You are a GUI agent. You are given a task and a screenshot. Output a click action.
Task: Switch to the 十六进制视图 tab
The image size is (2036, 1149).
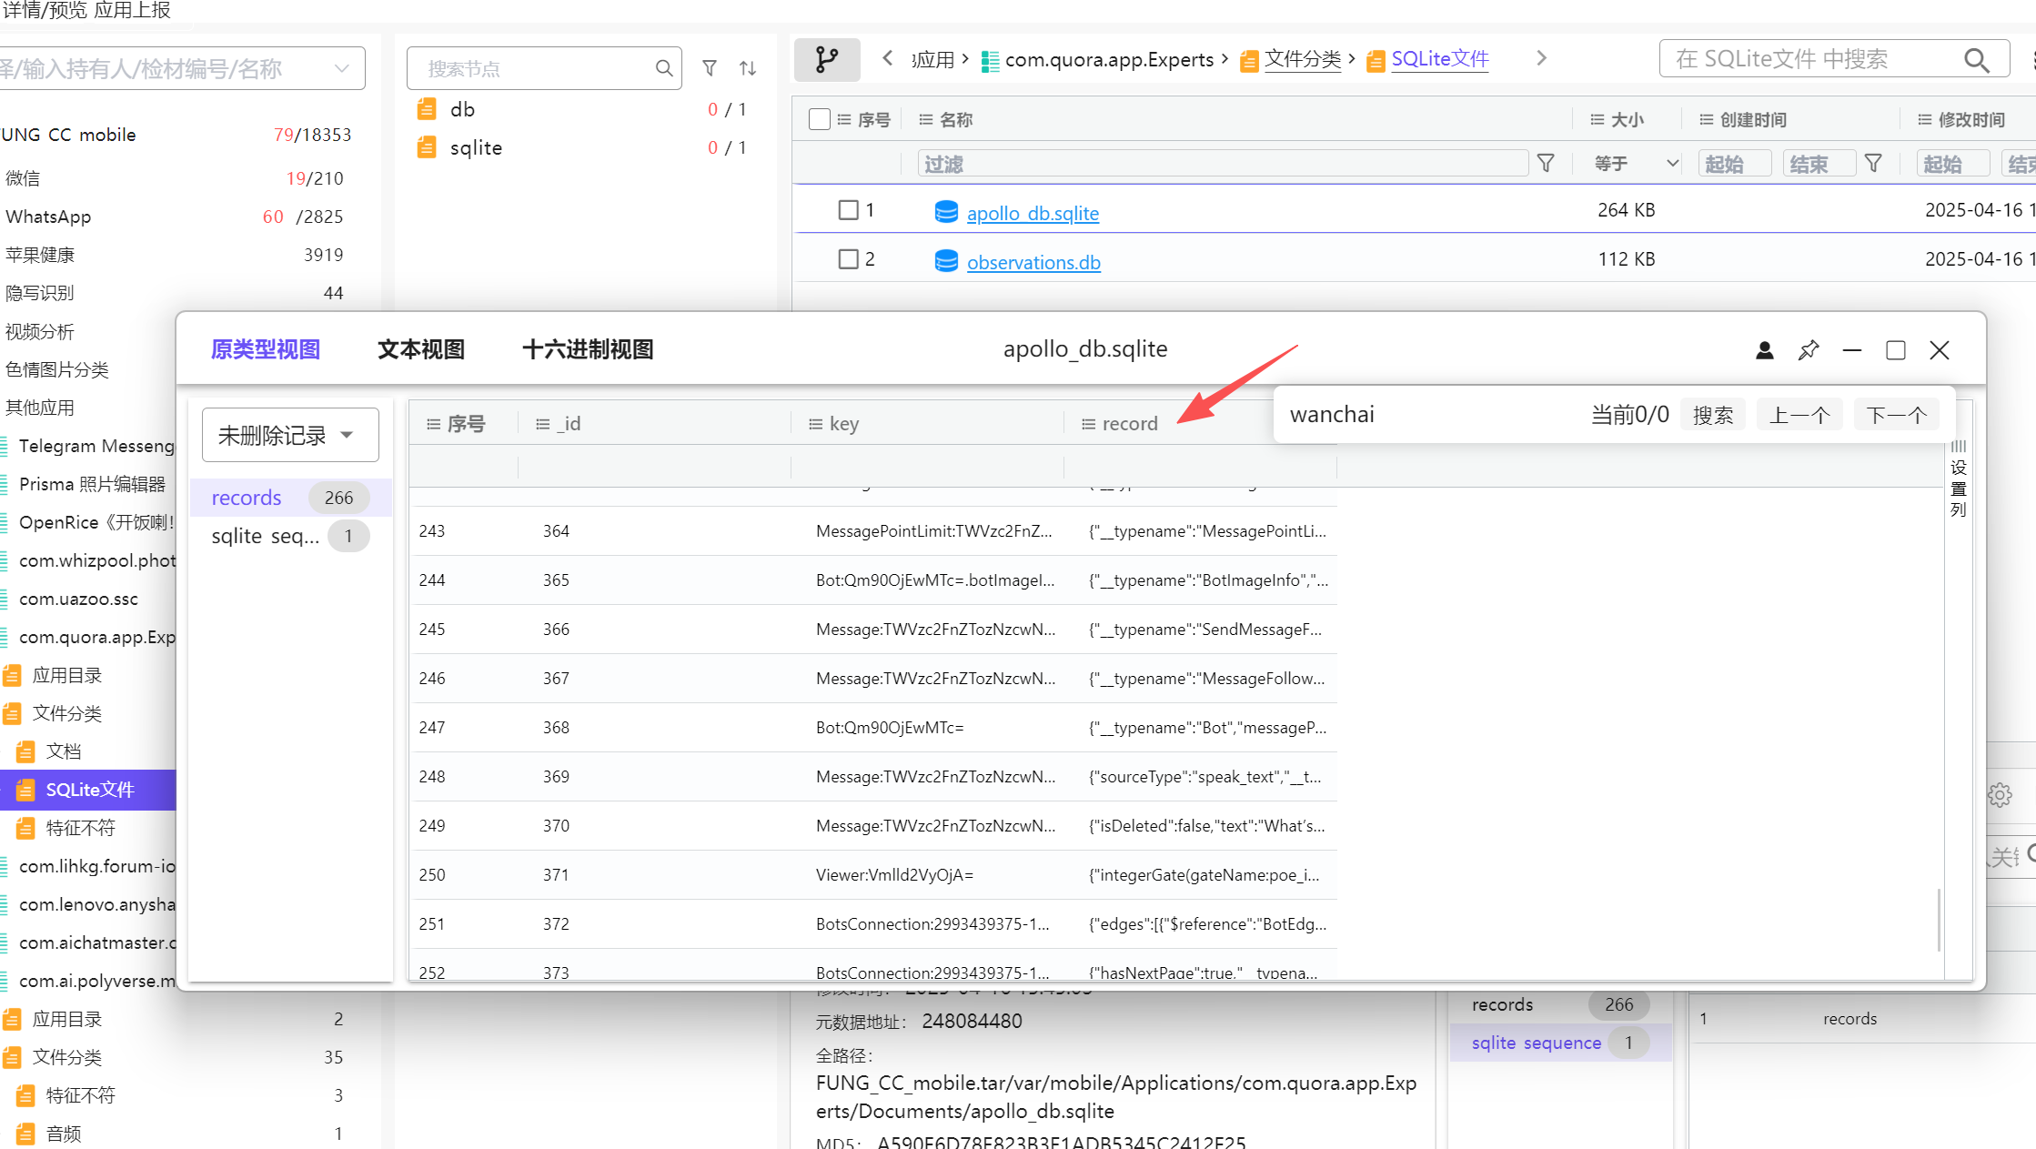pos(588,349)
